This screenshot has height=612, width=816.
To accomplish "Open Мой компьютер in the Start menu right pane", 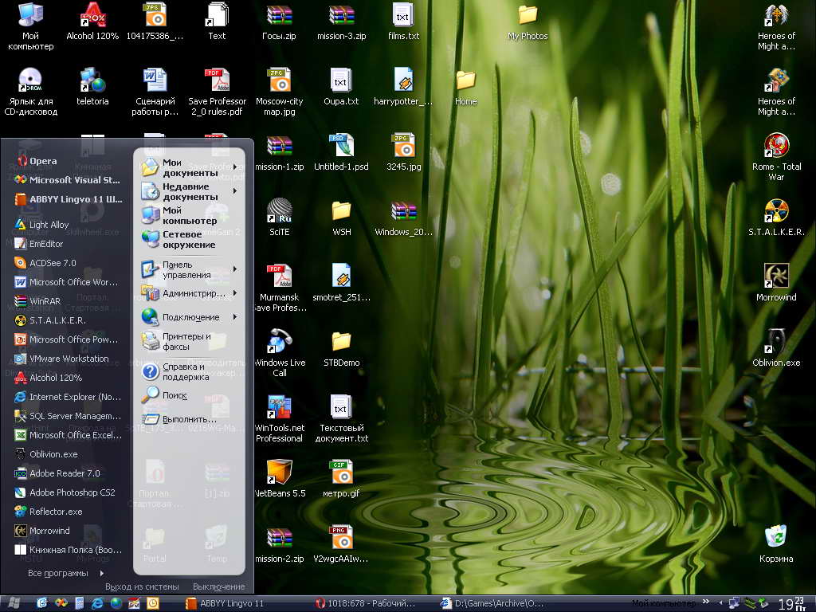I will click(179, 215).
